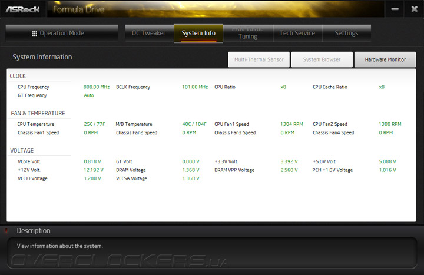Click the Chassis Fan3 Speed label
Screen dimensions: 424x275
click(235, 132)
